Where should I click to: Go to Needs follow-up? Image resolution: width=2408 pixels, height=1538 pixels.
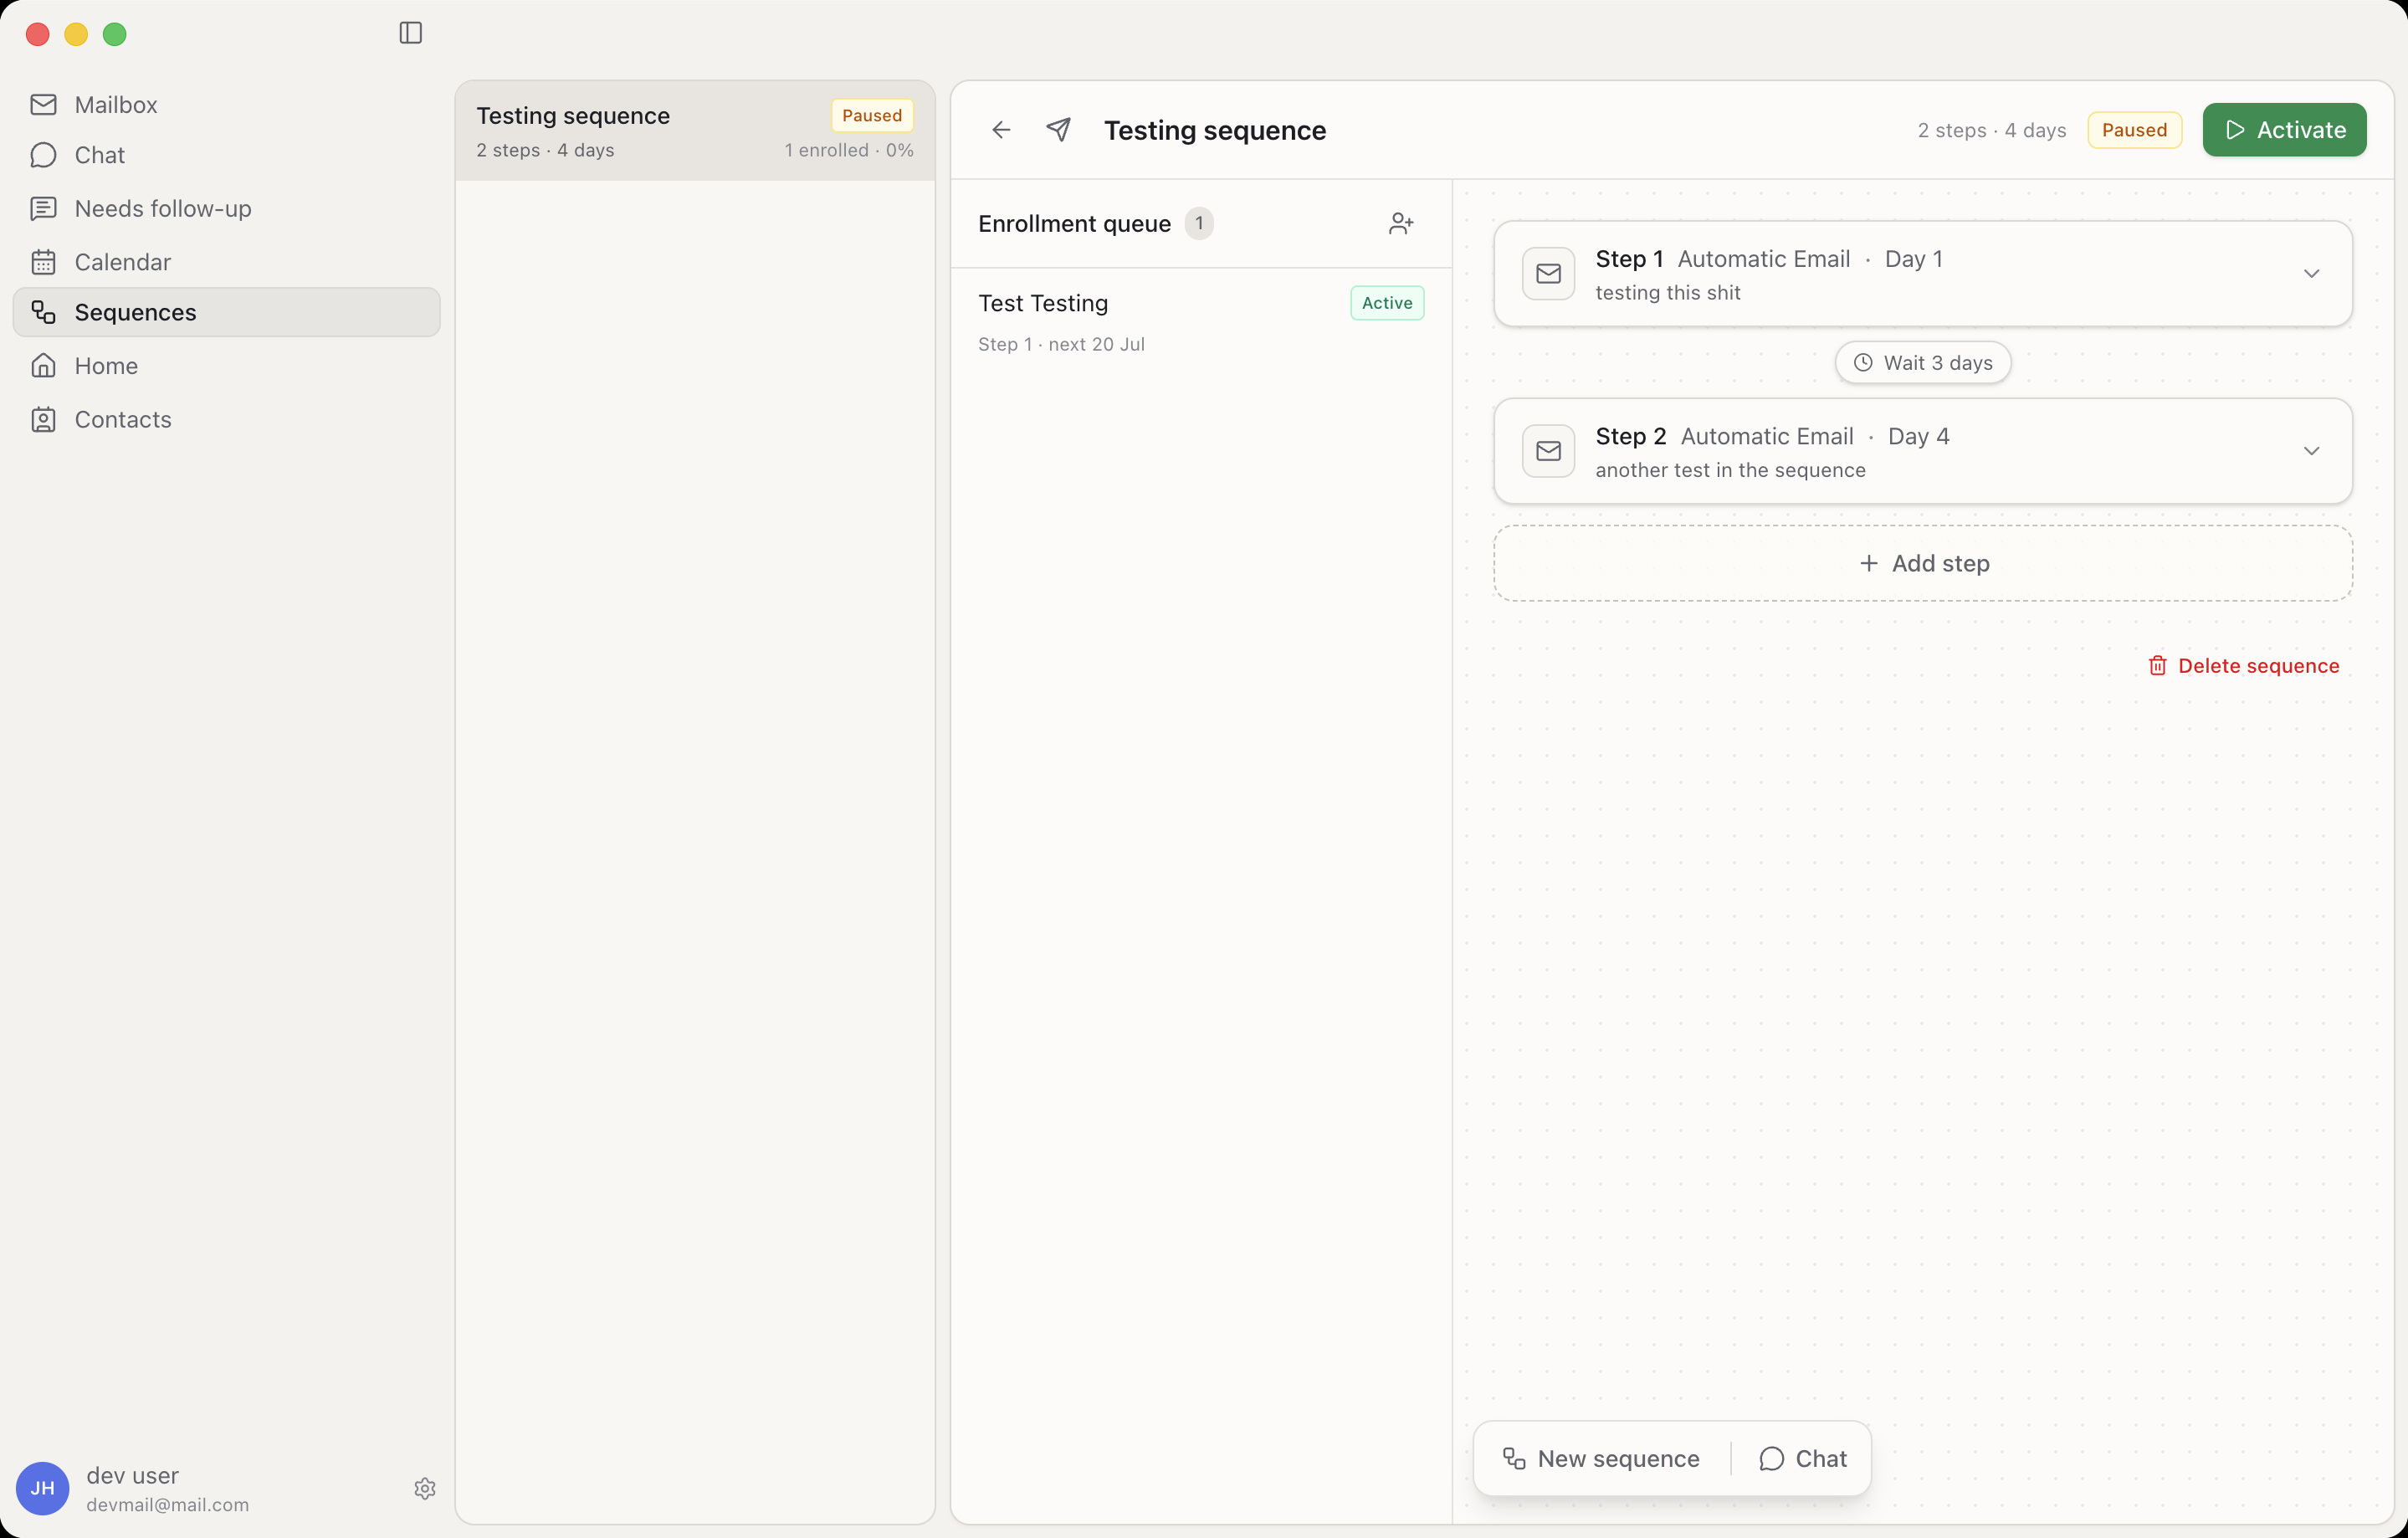coord(226,208)
